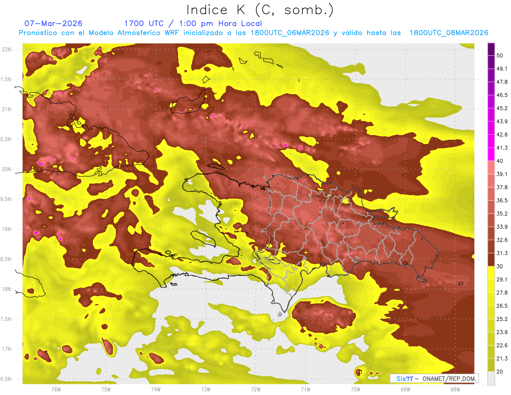Click the colorbar value "47.8"
The width and height of the screenshot is (511, 395).
pos(502,82)
